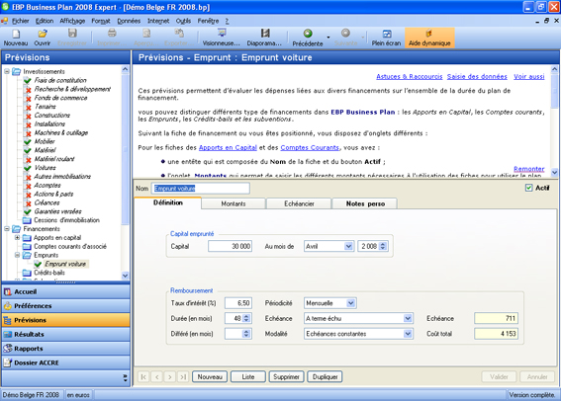Click green check icon beside Emprunt voiture

(38, 265)
